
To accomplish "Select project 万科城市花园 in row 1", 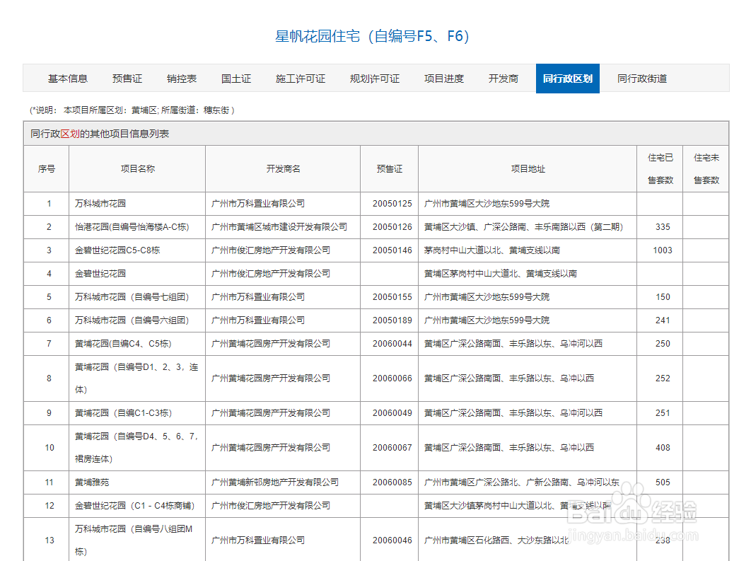I will [x=100, y=204].
